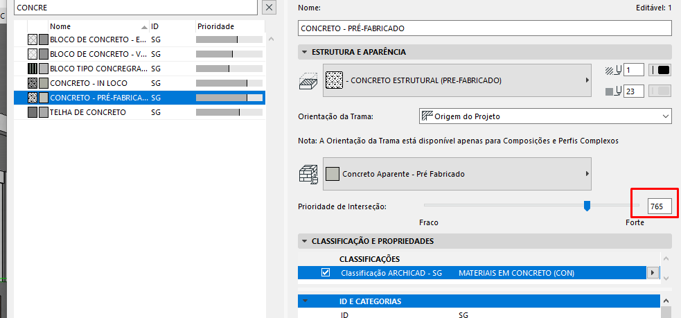Click the foreground pen color swatch
The height and width of the screenshot is (318, 681).
pyautogui.click(x=660, y=70)
